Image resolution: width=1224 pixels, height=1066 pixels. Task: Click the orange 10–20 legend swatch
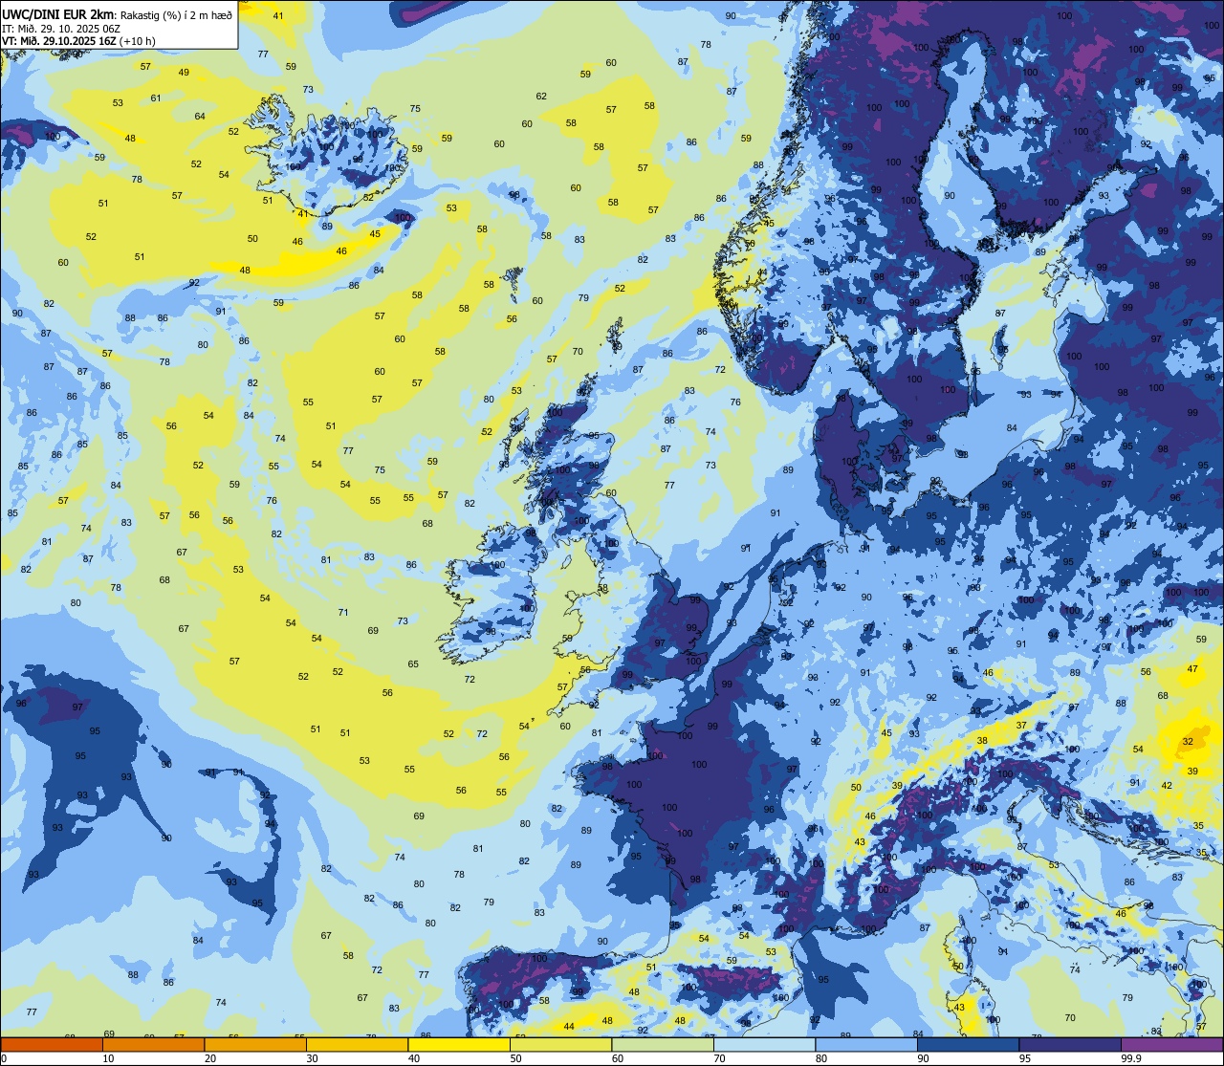(x=153, y=1045)
